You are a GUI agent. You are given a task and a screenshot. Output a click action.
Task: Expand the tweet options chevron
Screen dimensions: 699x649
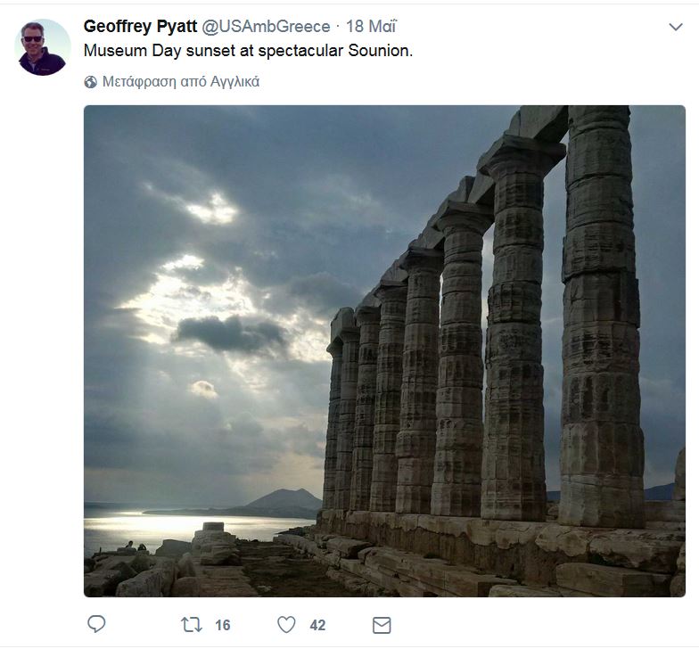(x=676, y=27)
